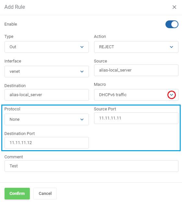The height and width of the screenshot is (202, 182).
Task: Open the Interface dropdown showing venet
Action: 47,72
